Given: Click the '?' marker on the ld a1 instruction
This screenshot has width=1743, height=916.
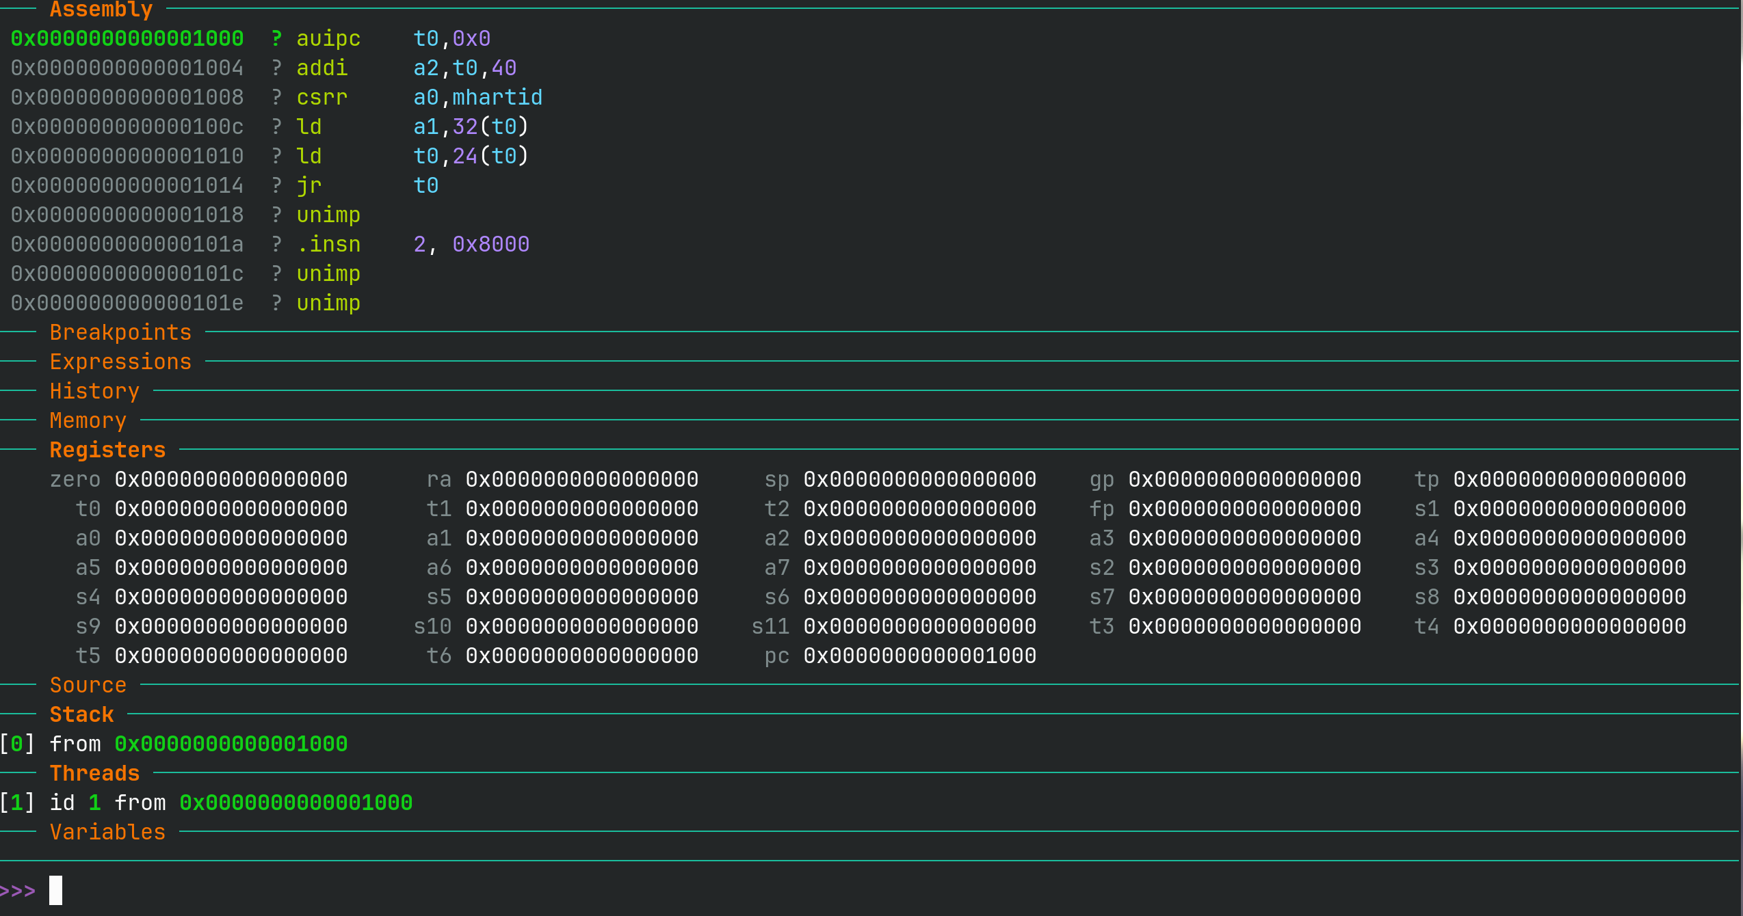Looking at the screenshot, I should [276, 126].
